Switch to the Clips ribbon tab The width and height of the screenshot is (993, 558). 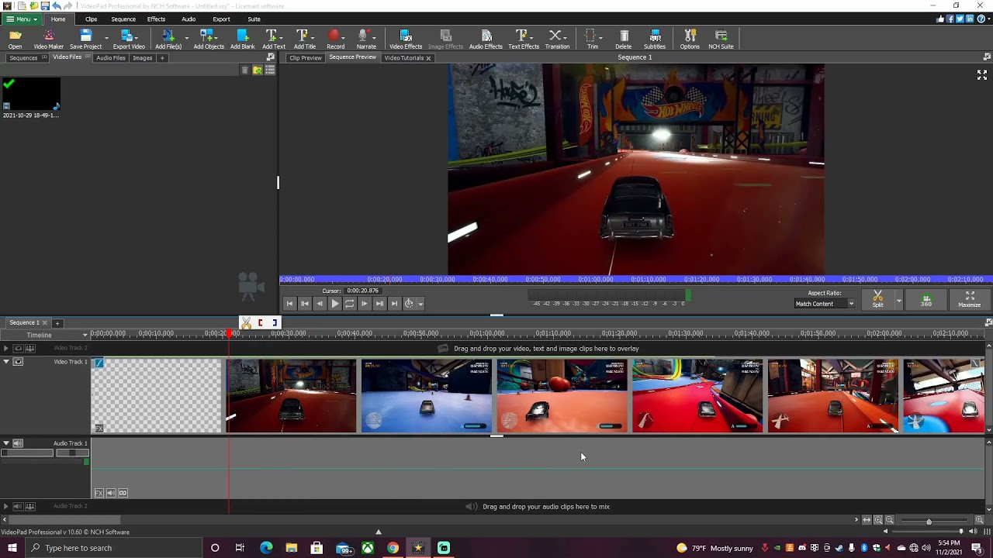(x=91, y=19)
